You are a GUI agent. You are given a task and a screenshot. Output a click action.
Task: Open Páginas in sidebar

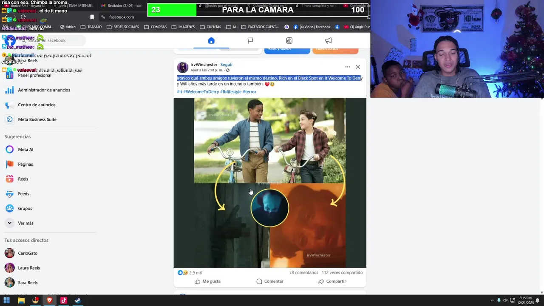(x=25, y=164)
